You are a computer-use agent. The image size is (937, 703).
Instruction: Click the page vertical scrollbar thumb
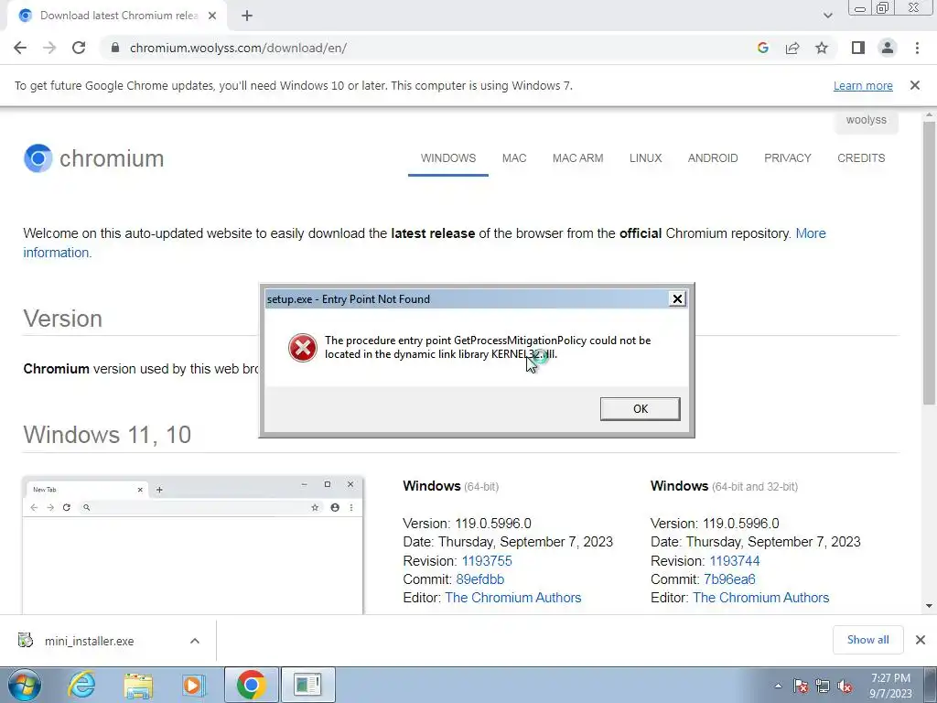[x=929, y=263]
